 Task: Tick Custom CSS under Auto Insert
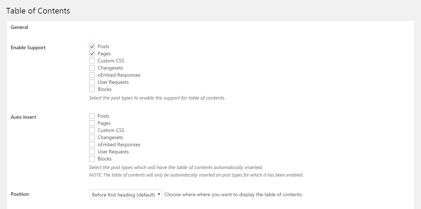92,130
